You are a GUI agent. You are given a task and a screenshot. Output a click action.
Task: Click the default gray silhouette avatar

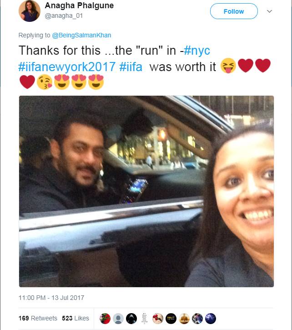pyautogui.click(x=118, y=319)
